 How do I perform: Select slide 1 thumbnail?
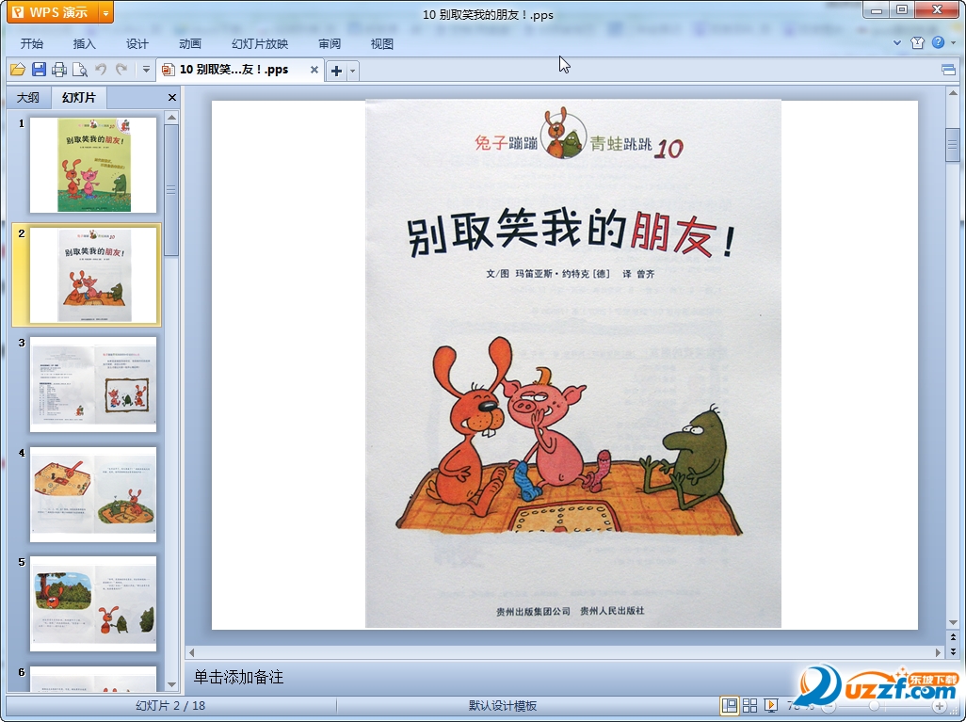(93, 165)
